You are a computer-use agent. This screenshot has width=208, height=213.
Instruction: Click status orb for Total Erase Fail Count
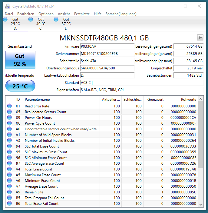[x=9, y=203]
